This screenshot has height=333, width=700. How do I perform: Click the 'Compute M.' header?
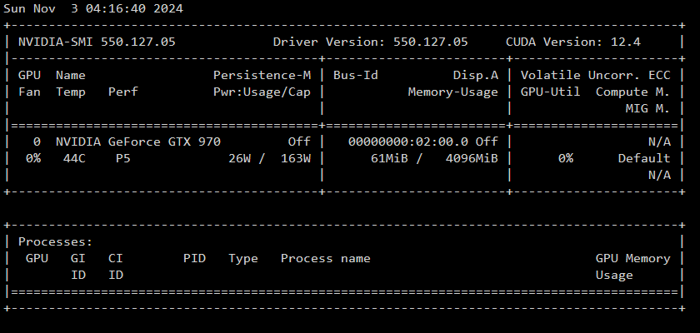[633, 92]
